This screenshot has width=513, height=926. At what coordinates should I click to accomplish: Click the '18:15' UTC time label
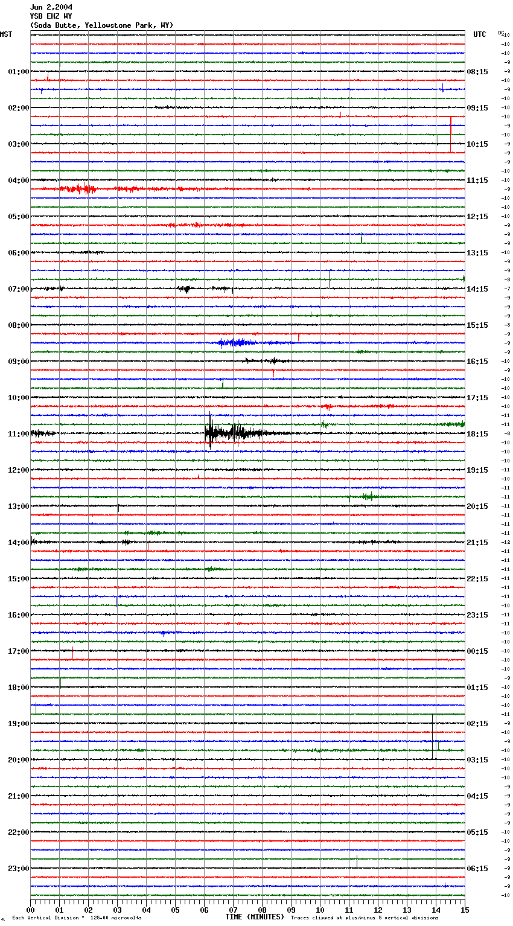click(477, 434)
